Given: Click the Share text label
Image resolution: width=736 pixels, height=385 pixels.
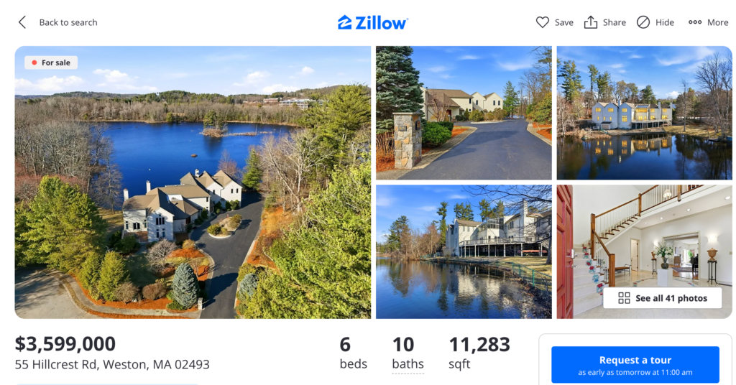Looking at the screenshot, I should click(614, 22).
